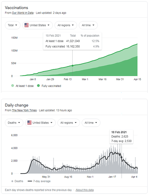Open the Deaths metric dropdown
The width and height of the screenshot is (148, 195).
(14, 123)
